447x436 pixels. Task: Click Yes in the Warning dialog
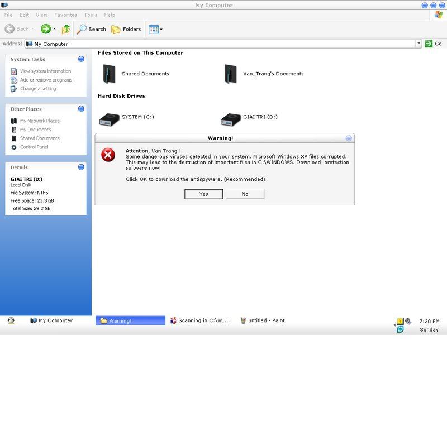point(204,194)
